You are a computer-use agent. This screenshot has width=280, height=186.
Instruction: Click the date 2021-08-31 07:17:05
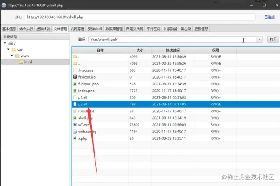(169, 104)
